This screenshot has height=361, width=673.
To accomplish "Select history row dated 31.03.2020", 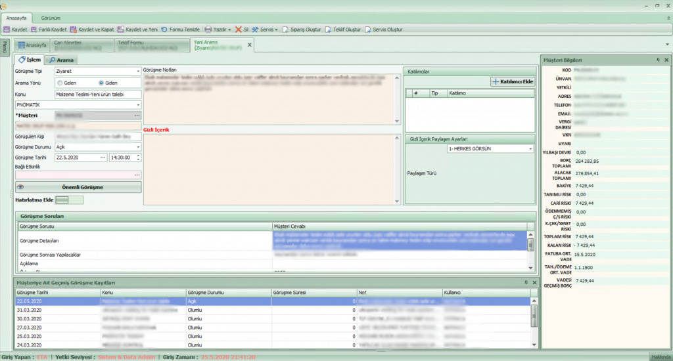I will (x=273, y=310).
